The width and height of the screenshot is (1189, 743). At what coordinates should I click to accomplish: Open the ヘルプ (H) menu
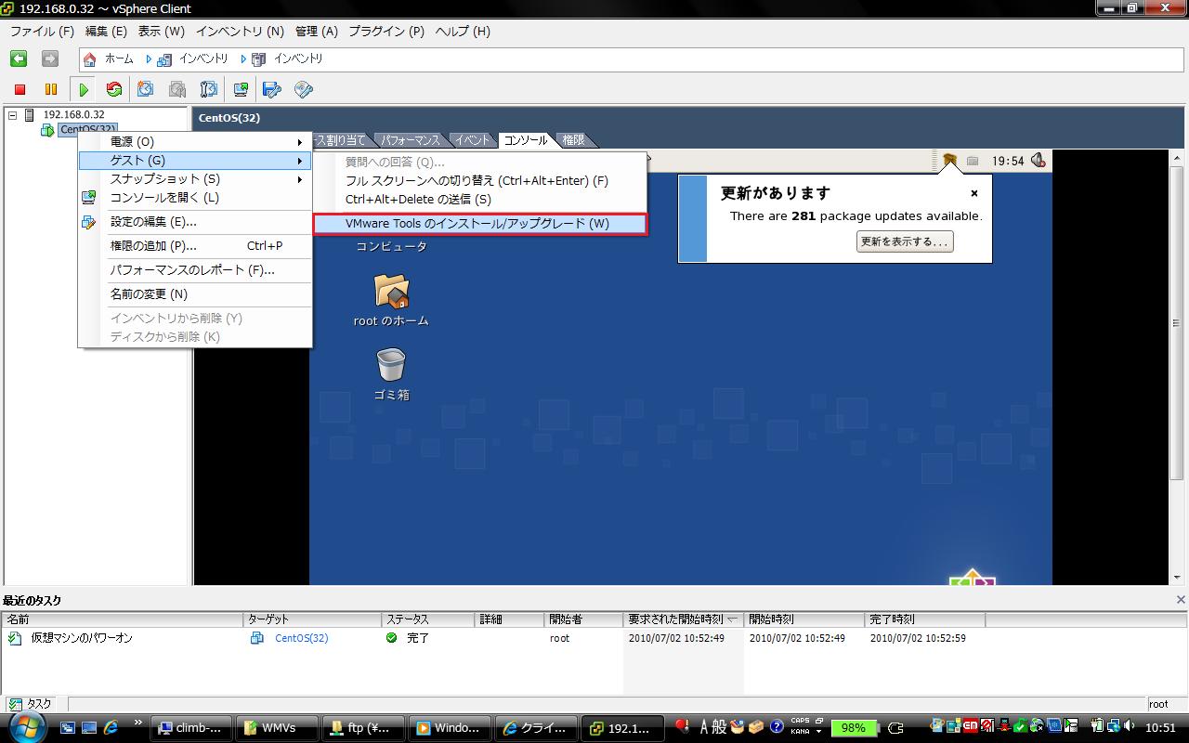463,31
